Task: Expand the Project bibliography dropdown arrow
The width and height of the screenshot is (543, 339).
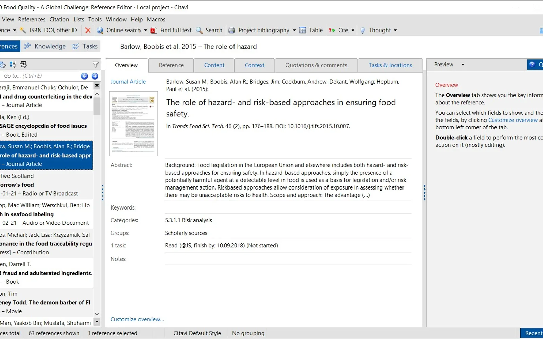Action: pyautogui.click(x=294, y=31)
